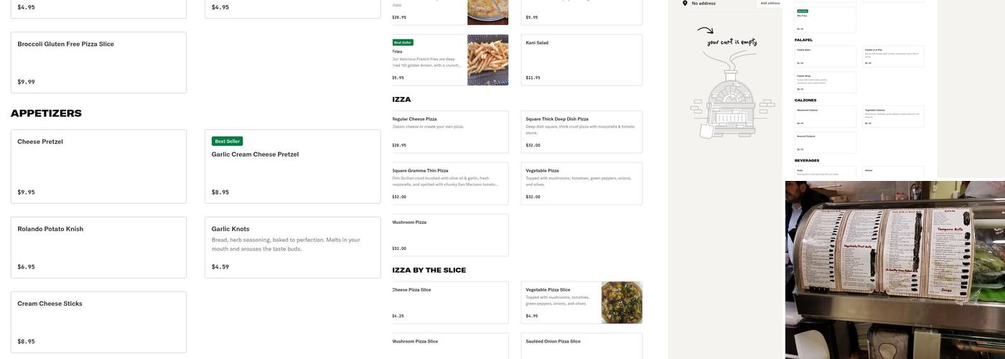The height and width of the screenshot is (359, 1005).
Task: Click Best Seller badge on Garlic Cream Cheese Pretzel
Action: [x=227, y=141]
